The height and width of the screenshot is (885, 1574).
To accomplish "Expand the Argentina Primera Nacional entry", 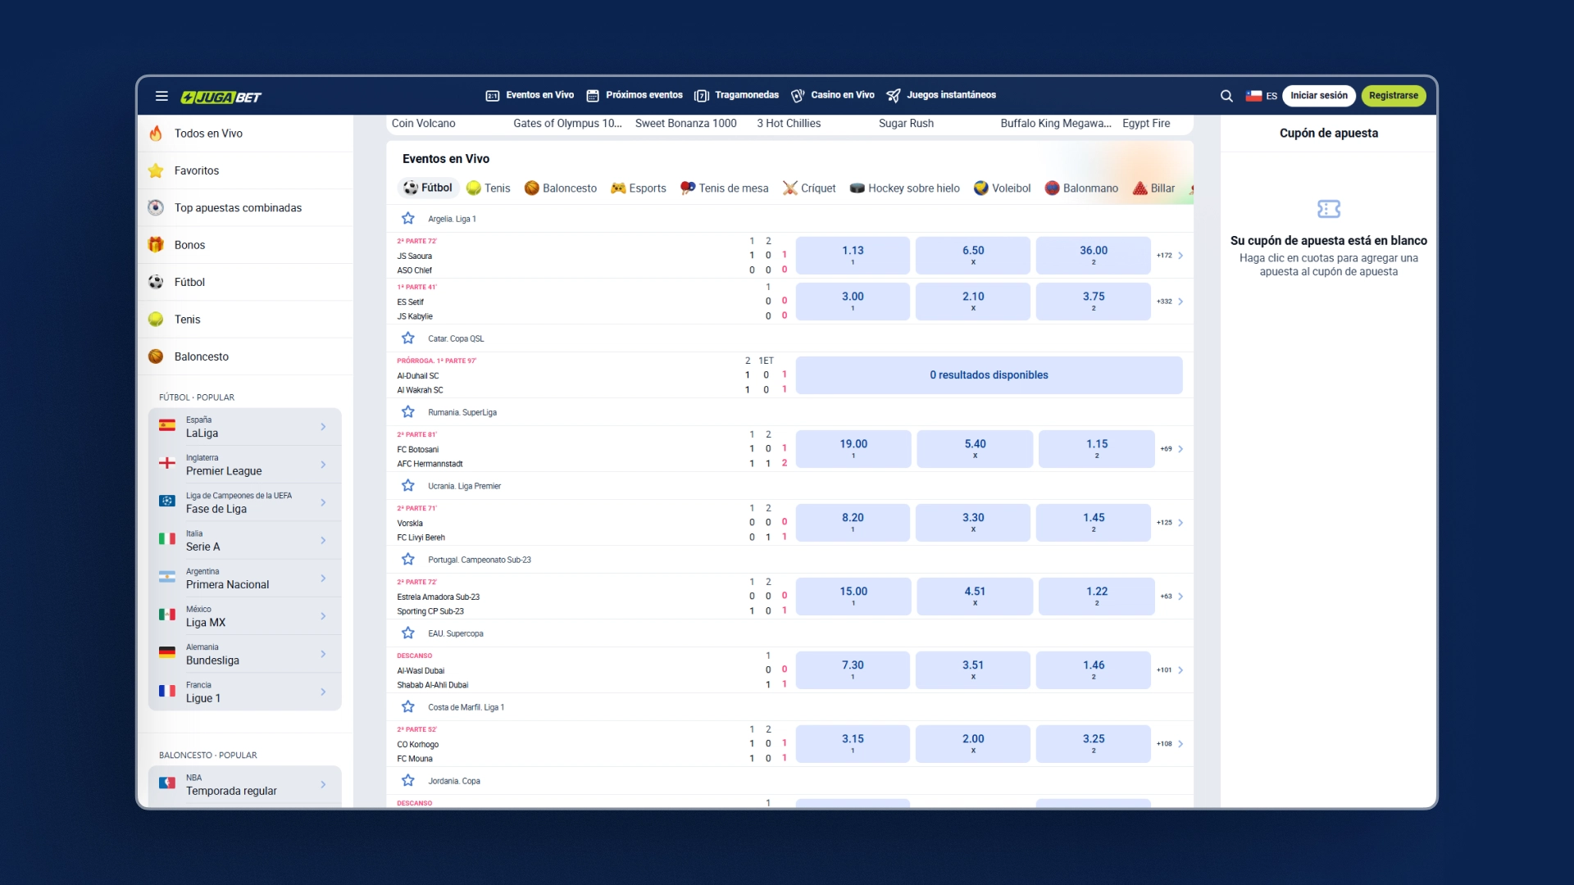I will point(244,579).
